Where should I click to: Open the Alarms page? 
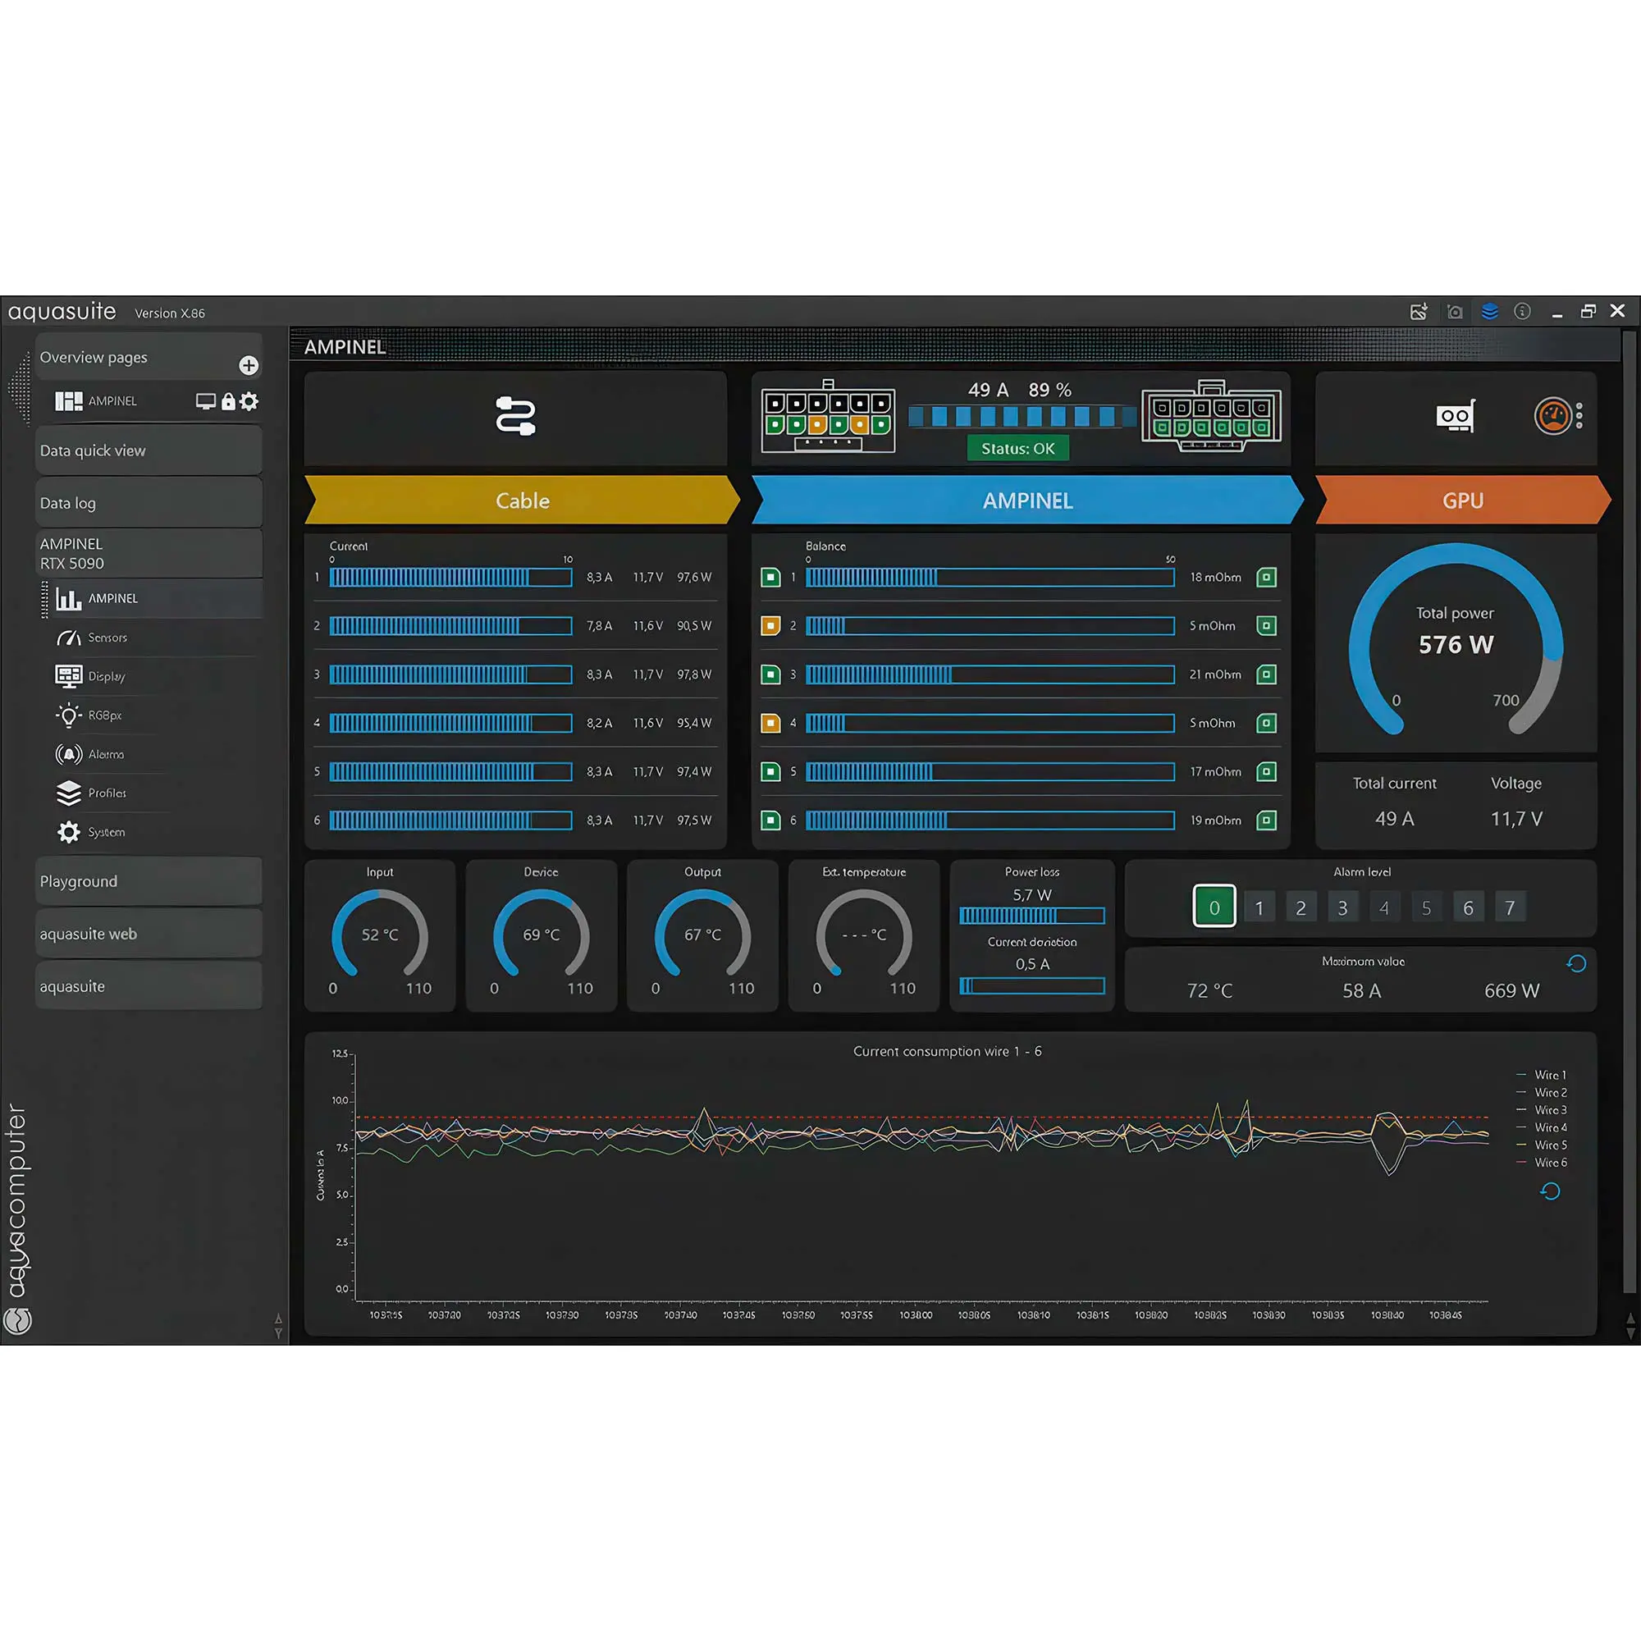click(x=106, y=754)
